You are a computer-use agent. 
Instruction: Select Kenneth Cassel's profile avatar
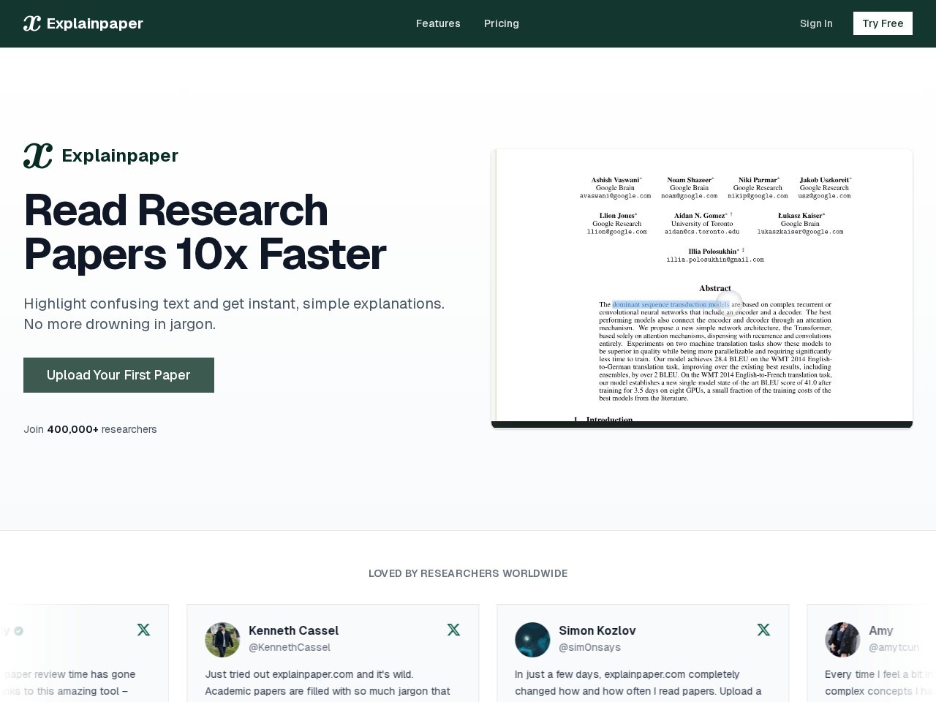click(222, 640)
